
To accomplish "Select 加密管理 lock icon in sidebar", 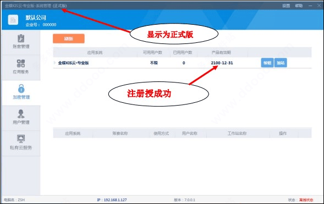I will coord(21,89).
